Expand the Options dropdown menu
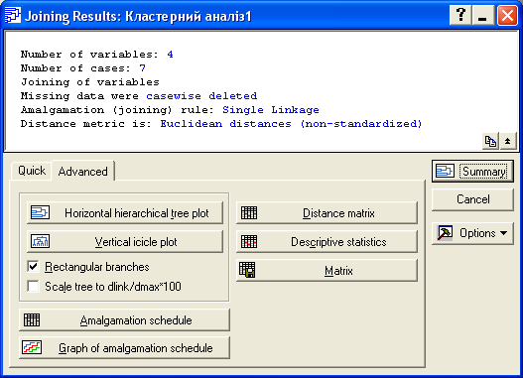This screenshot has height=378, width=523. (472, 233)
